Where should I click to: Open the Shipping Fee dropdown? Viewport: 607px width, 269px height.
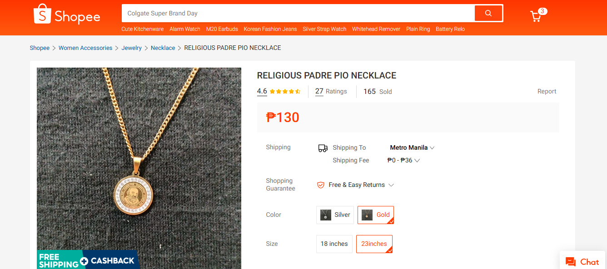(x=403, y=160)
